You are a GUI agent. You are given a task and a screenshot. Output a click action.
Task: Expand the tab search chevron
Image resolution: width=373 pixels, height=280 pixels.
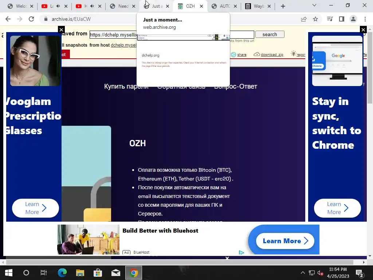314,5
